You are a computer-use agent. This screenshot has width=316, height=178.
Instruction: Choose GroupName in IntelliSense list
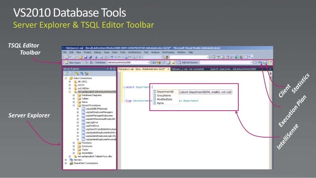164,96
